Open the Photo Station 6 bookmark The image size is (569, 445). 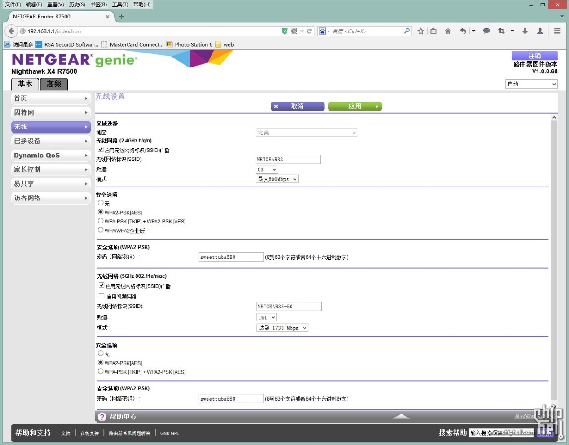coord(190,44)
